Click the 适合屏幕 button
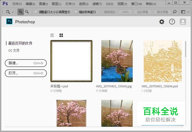Screen dimensions: 192x132 tap(143, 12)
